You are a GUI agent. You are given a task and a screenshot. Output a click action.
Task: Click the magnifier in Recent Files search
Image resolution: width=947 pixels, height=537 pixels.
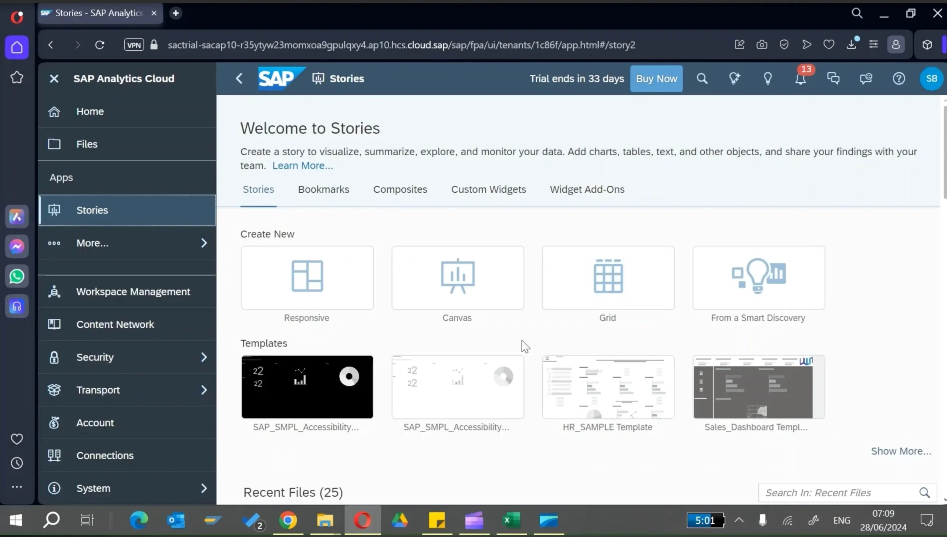pyautogui.click(x=924, y=493)
